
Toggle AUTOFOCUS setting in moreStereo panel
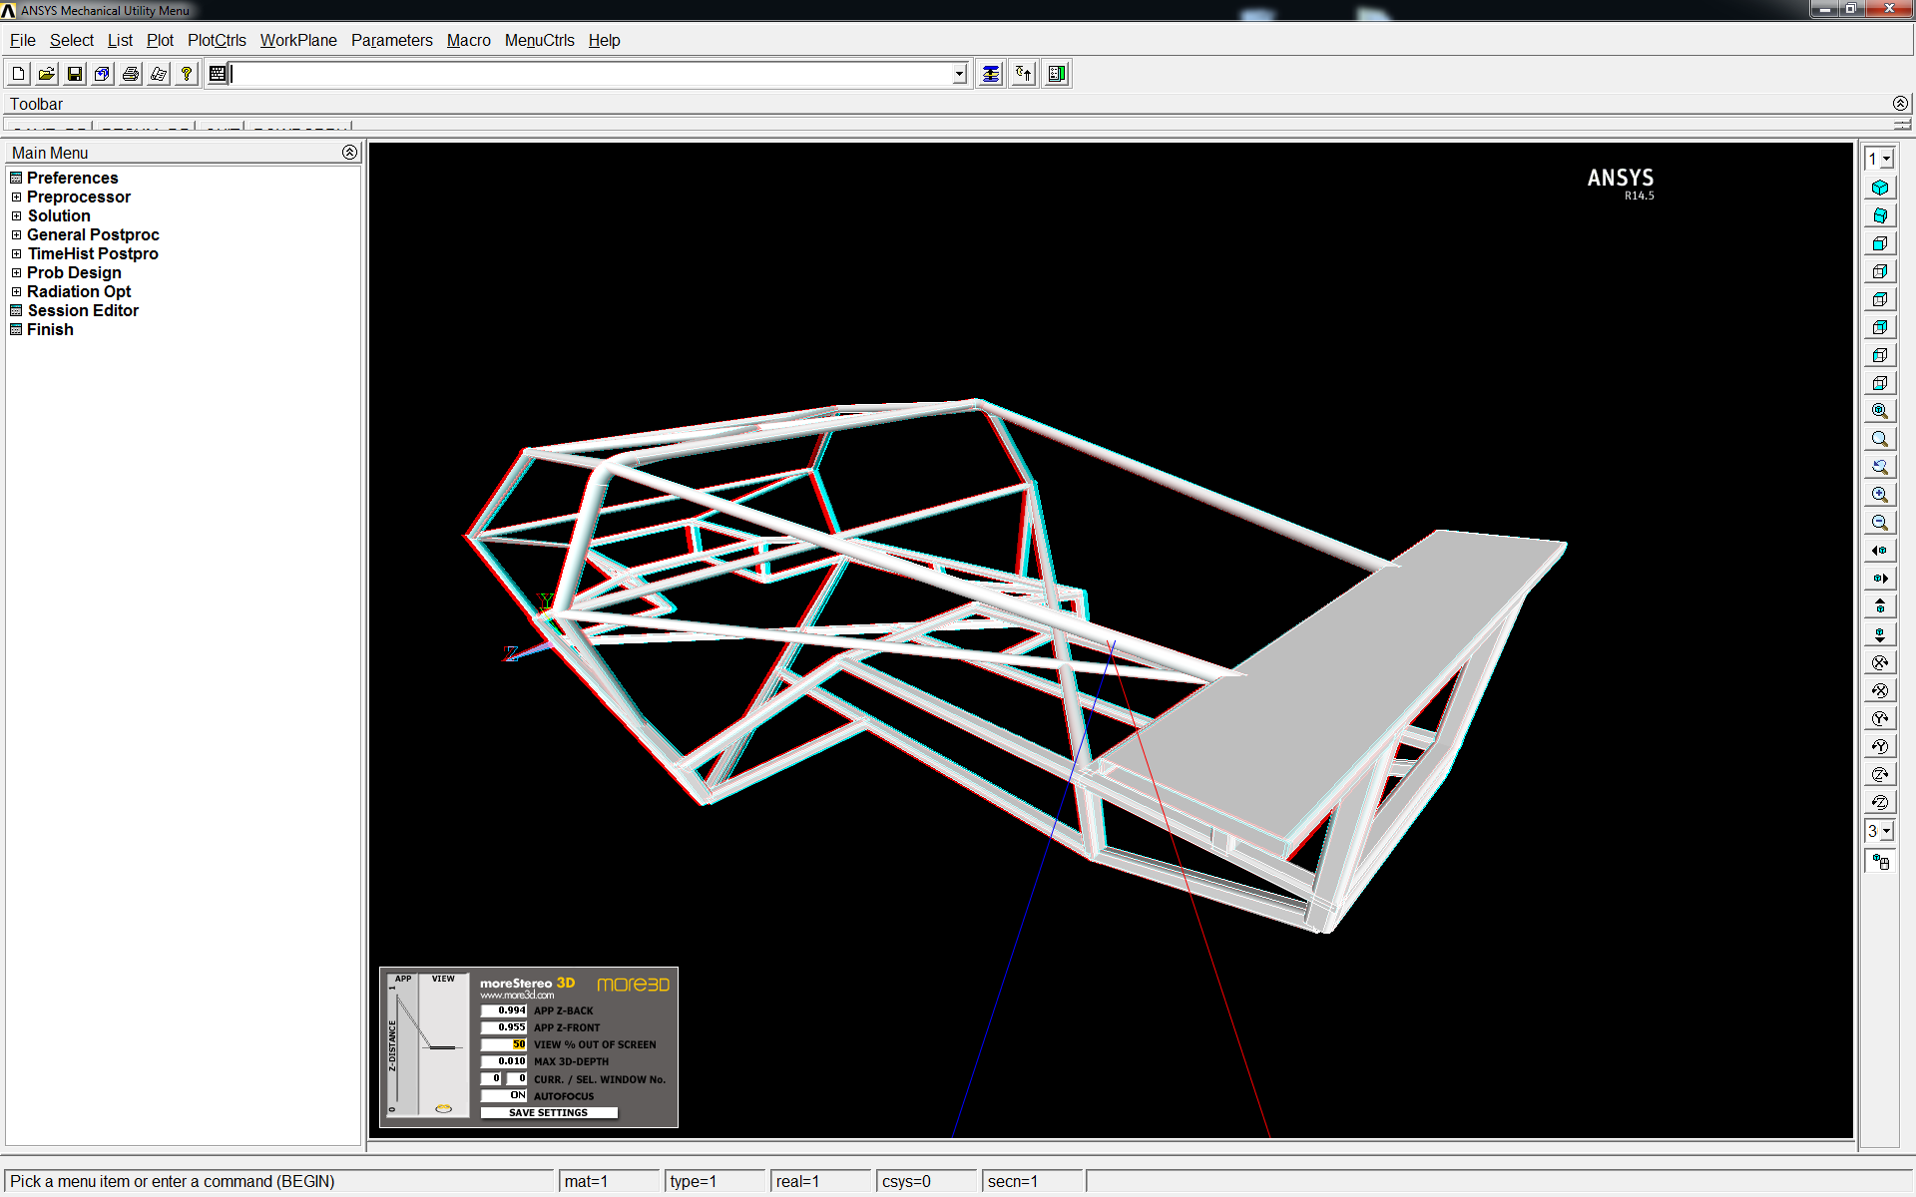point(501,1095)
